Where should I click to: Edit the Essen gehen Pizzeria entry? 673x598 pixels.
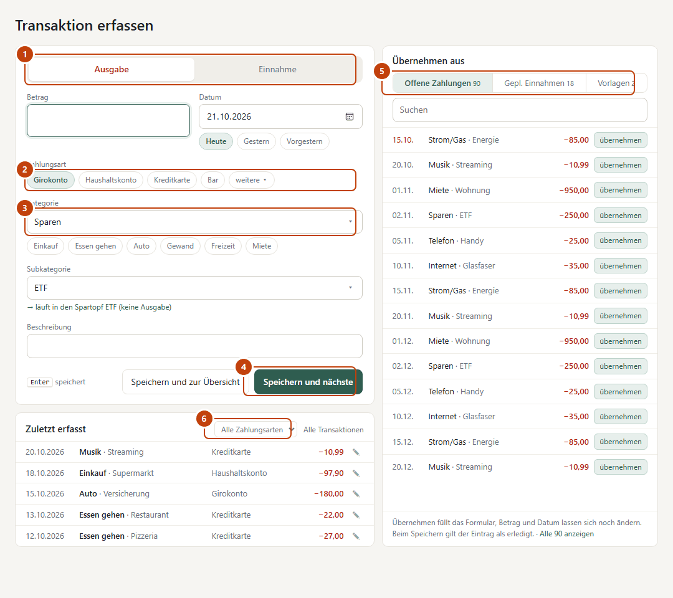coord(356,536)
